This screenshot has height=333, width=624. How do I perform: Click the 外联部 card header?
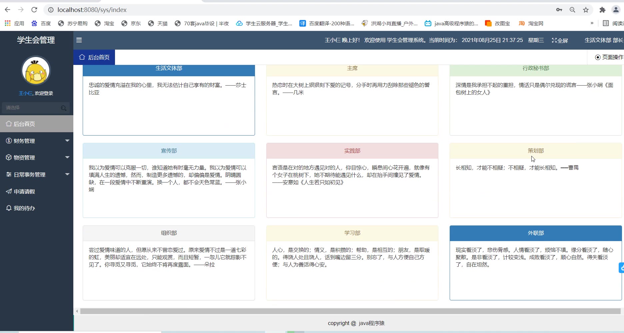[x=535, y=233]
